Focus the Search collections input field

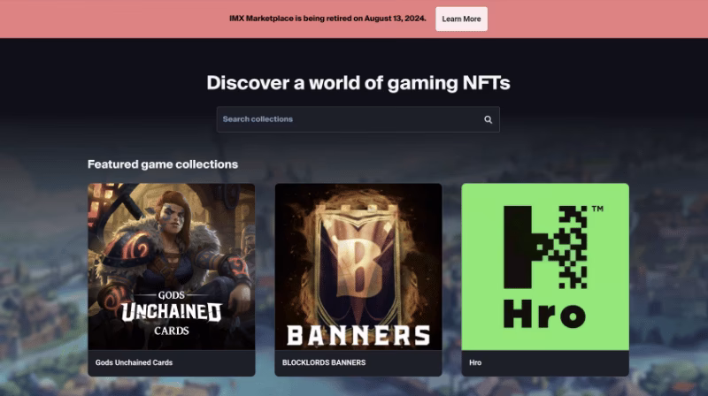pyautogui.click(x=358, y=119)
